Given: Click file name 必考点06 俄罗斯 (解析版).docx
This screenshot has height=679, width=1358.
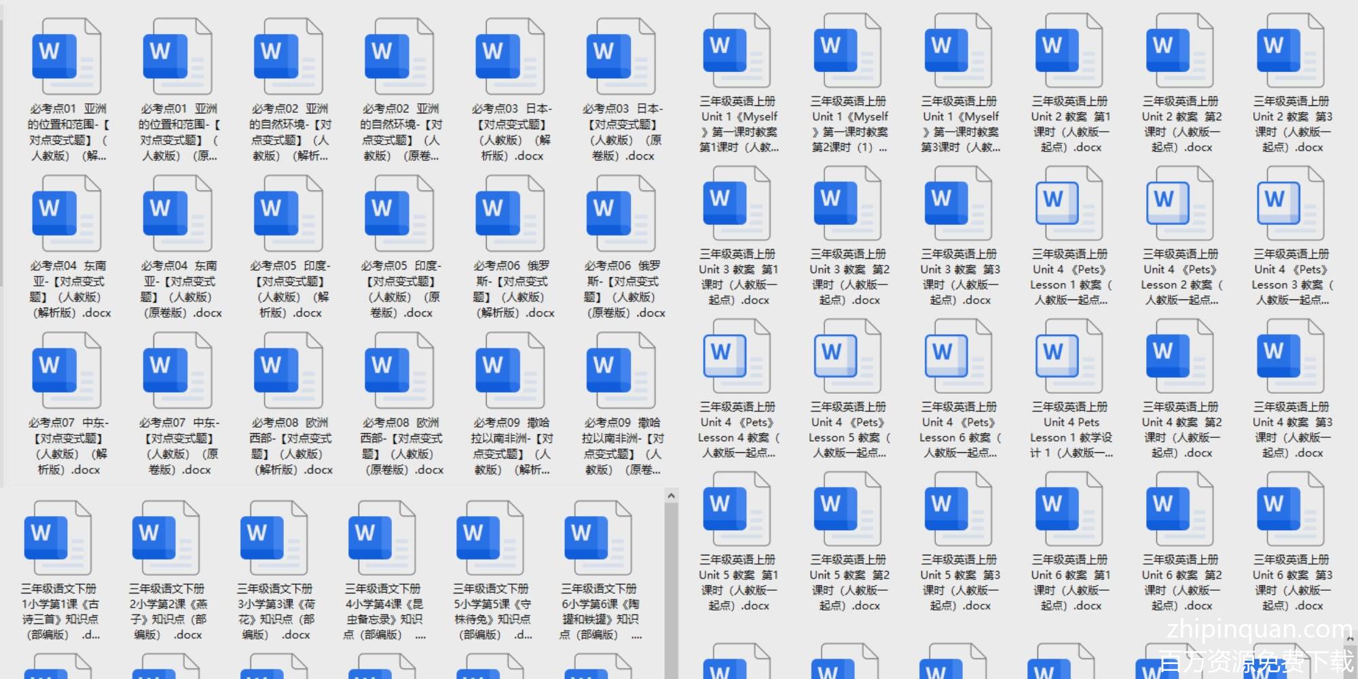Looking at the screenshot, I should click(513, 289).
